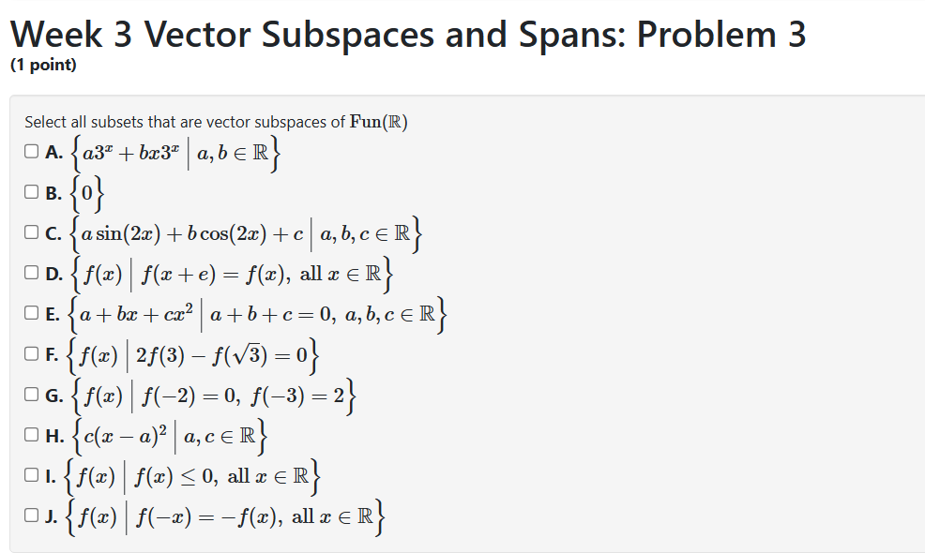The height and width of the screenshot is (553, 925).
Task: Select the checkbox for option C with sin and cos
Action: coord(29,231)
